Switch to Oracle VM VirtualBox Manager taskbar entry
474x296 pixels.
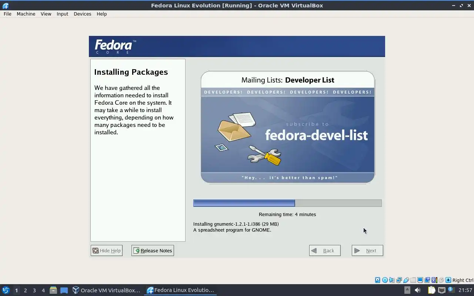pyautogui.click(x=106, y=290)
